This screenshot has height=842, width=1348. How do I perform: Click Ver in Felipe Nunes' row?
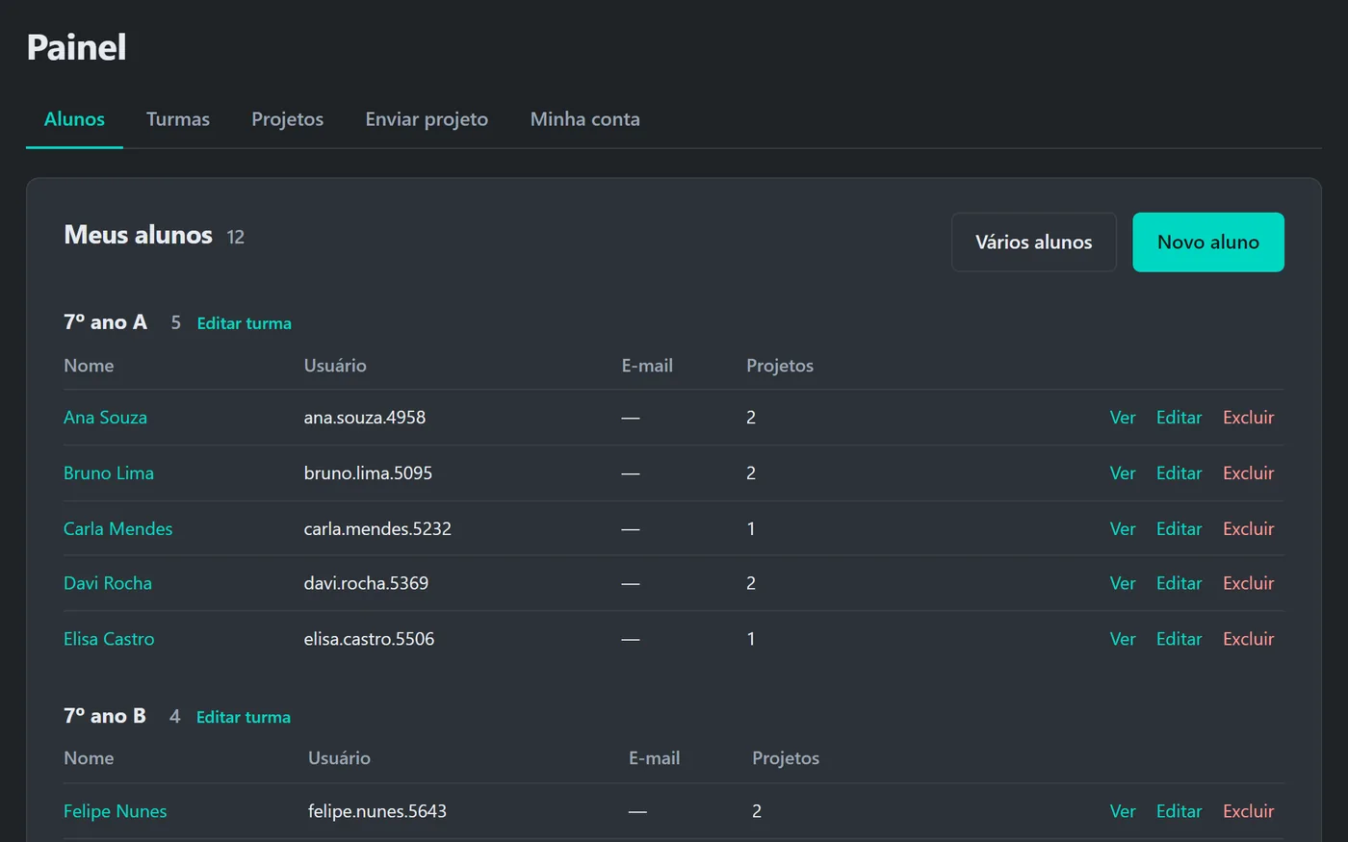[x=1123, y=811]
